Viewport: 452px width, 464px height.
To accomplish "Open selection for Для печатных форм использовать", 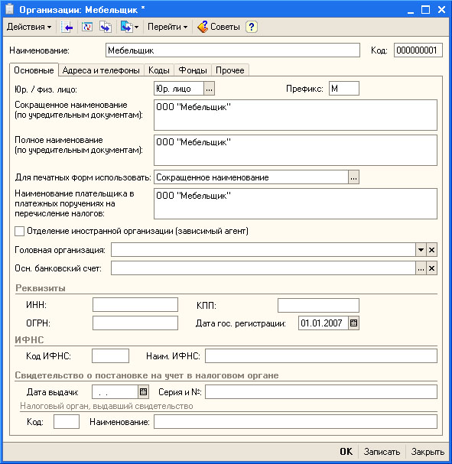I will pos(353,177).
